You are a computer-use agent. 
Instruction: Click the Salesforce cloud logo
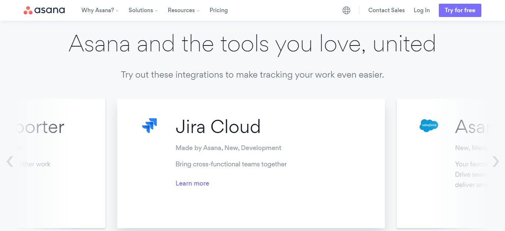point(429,126)
